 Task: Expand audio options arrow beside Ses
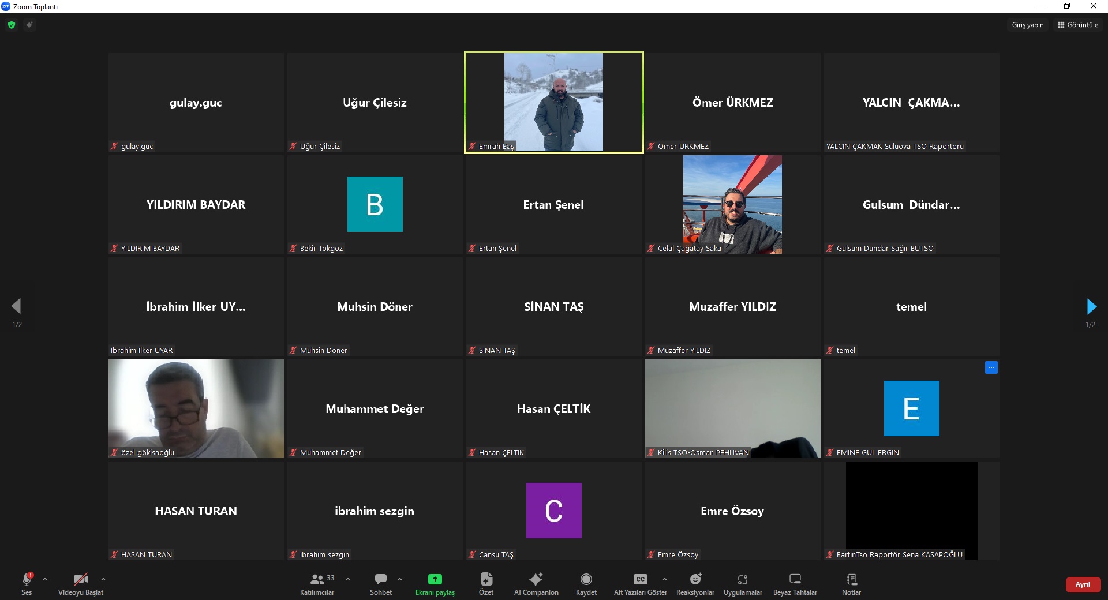pos(45,579)
